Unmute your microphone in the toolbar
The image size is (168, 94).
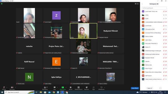4,88
